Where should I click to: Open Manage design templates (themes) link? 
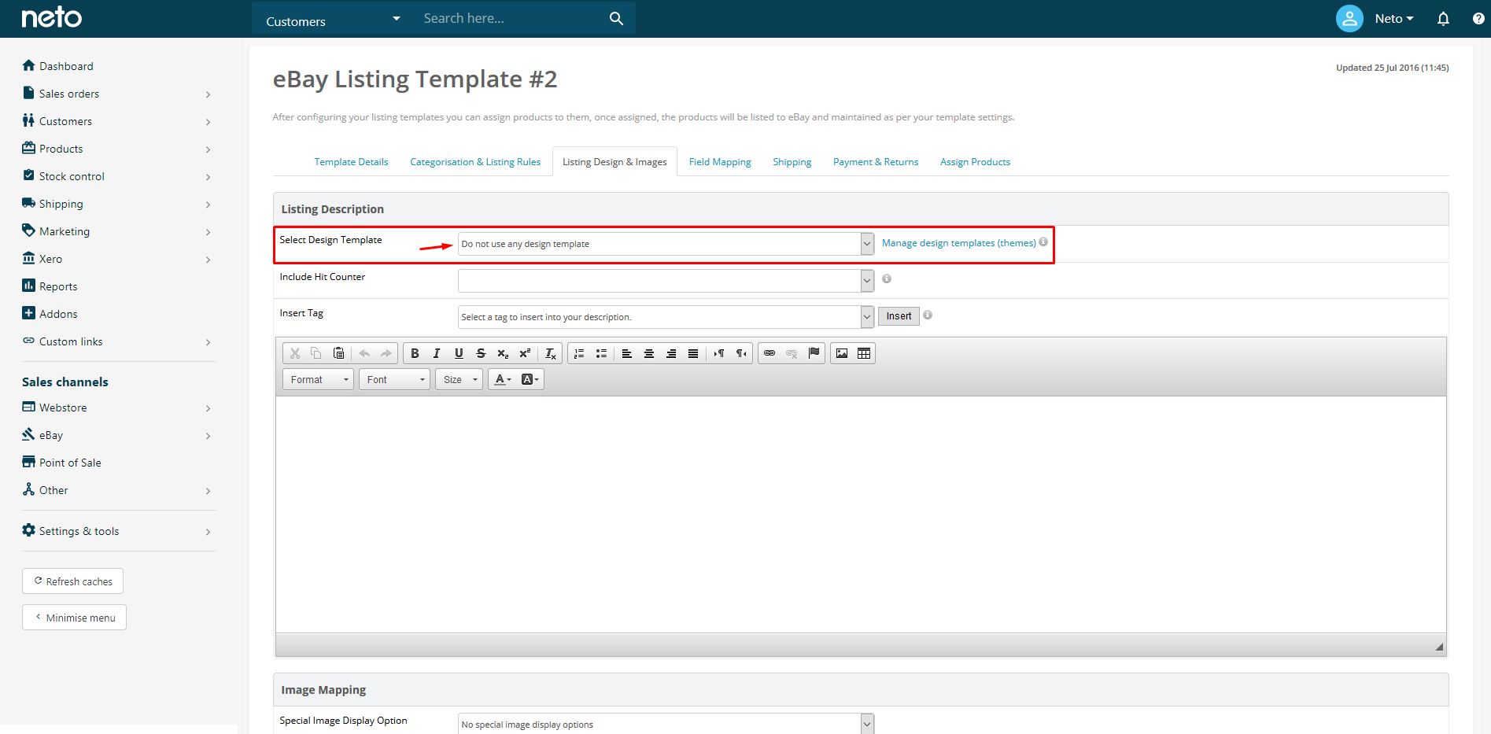958,243
